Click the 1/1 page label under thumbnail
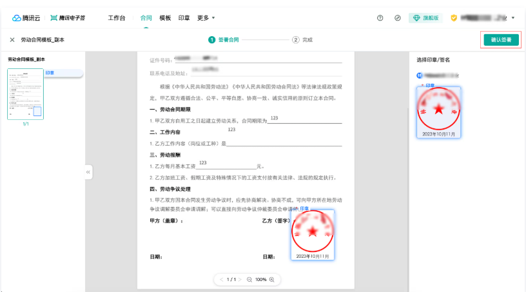526x292 pixels. (26, 124)
